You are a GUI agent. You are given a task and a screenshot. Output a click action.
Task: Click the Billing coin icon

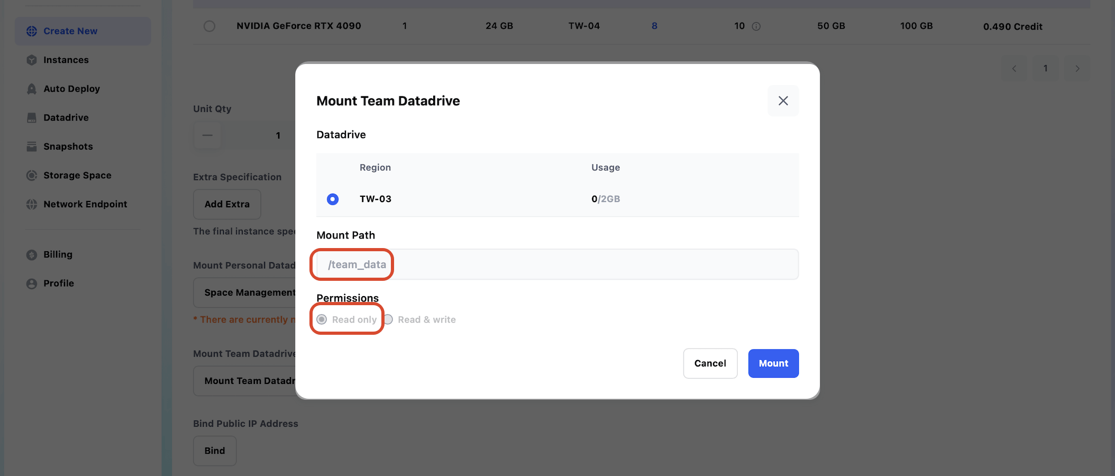(x=32, y=254)
